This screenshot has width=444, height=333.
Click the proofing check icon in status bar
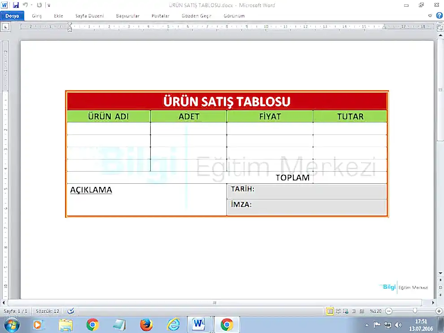click(x=70, y=311)
